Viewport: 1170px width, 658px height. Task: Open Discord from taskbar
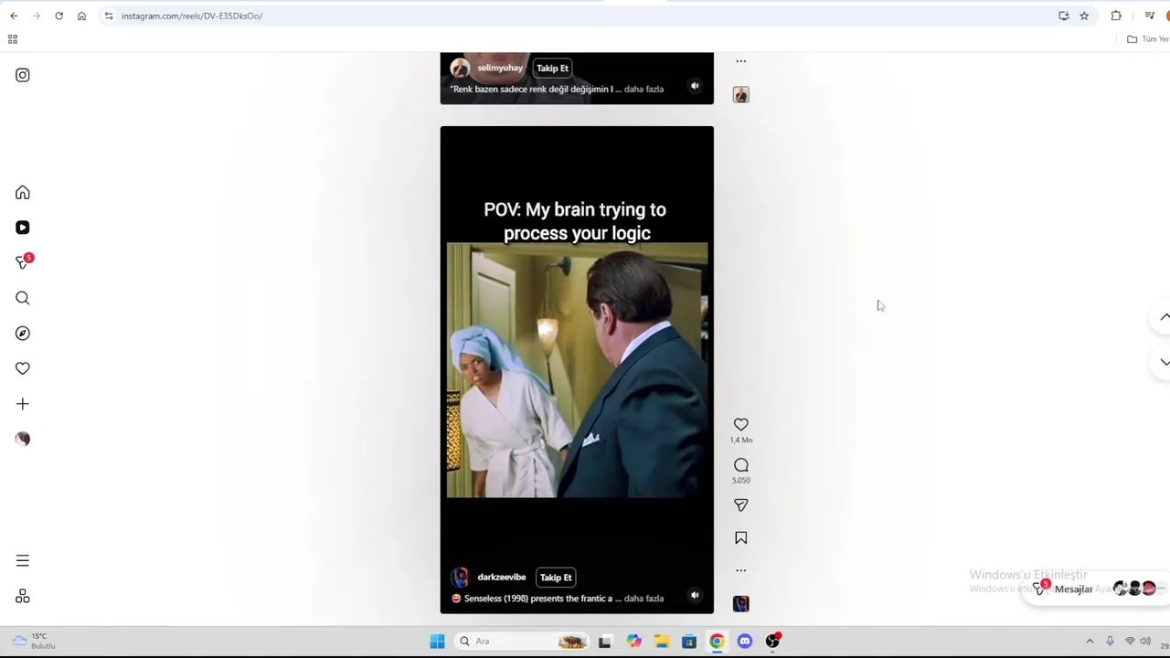745,642
